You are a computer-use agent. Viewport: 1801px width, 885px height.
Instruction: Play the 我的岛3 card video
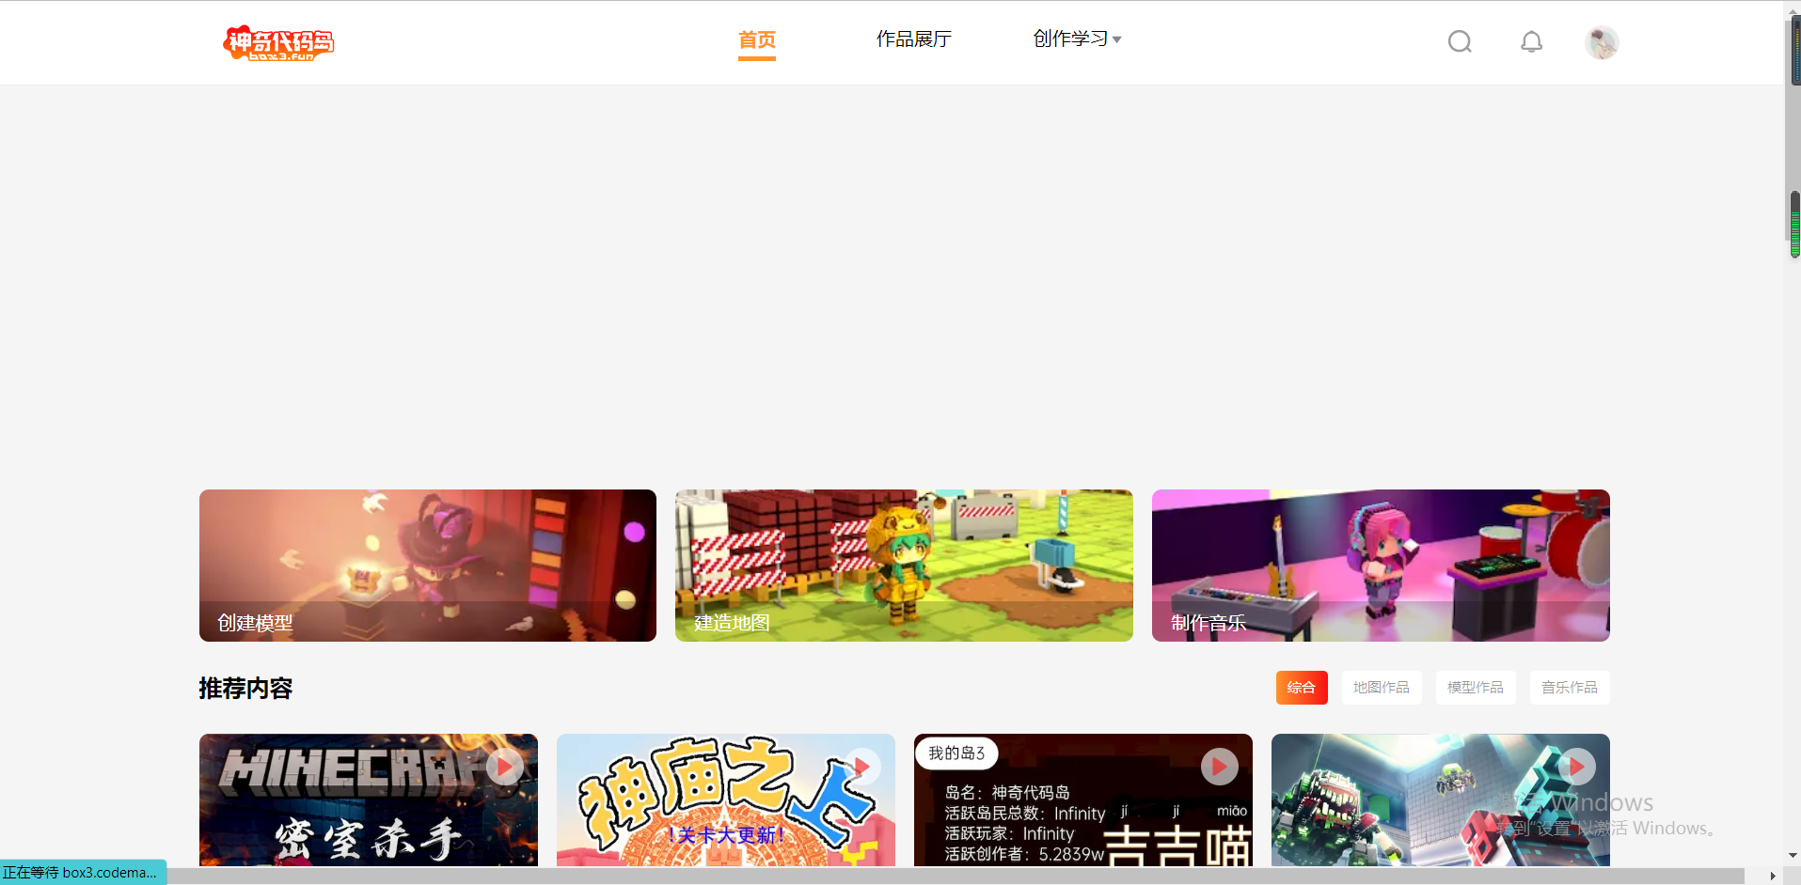click(x=1220, y=768)
